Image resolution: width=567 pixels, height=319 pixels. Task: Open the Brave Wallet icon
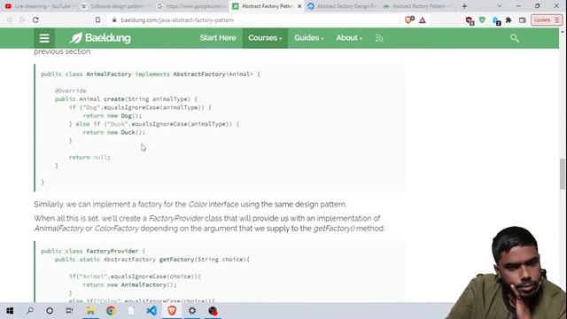[522, 20]
